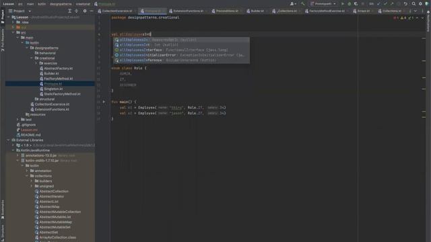
Task: Click the Git update project icon
Action: (378, 4)
